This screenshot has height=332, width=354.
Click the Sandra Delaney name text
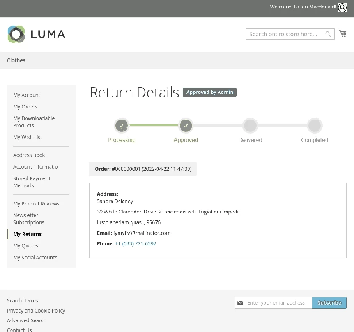coord(115,201)
